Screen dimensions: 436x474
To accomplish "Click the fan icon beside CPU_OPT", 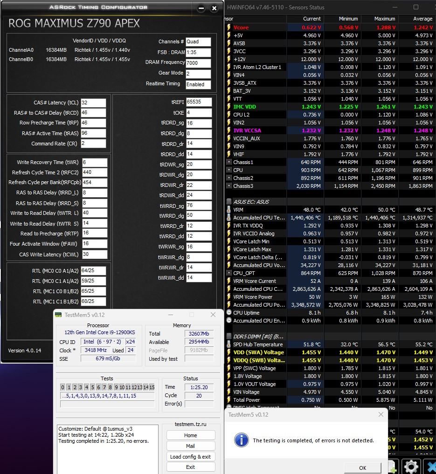I will 229,273.
